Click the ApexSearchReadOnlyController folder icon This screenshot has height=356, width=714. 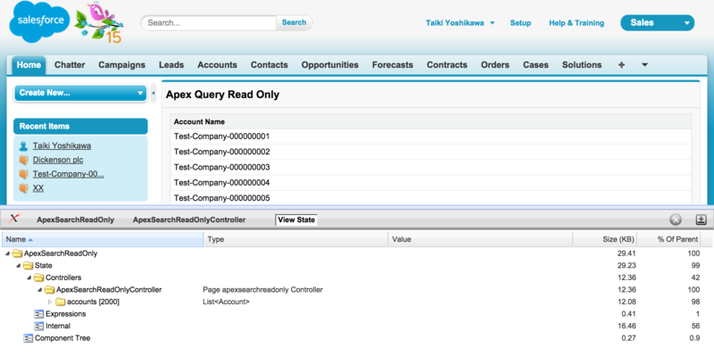pyautogui.click(x=50, y=290)
